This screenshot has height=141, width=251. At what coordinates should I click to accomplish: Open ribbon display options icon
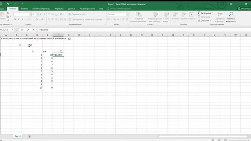231,4
